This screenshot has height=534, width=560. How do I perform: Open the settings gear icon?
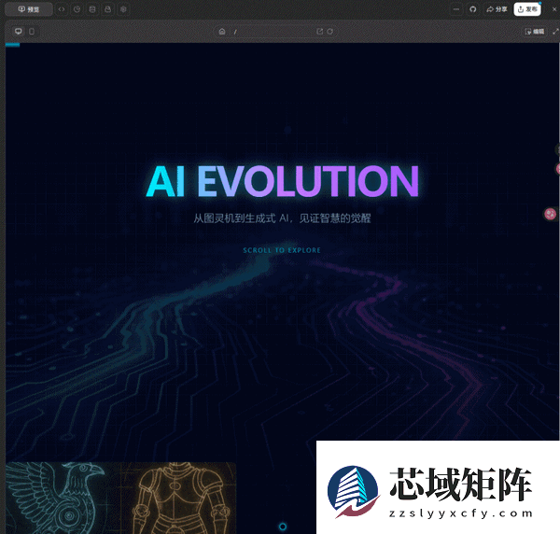123,9
